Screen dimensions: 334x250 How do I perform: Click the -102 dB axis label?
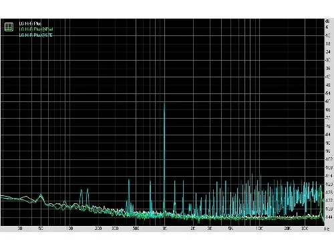(x=329, y=159)
